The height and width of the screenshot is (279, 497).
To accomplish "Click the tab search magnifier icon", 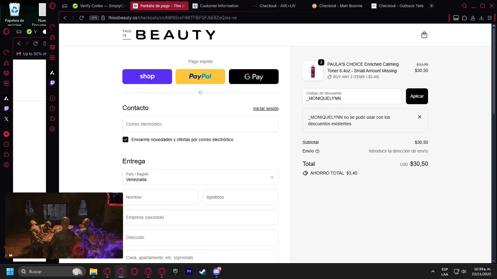I will pyautogui.click(x=465, y=6).
